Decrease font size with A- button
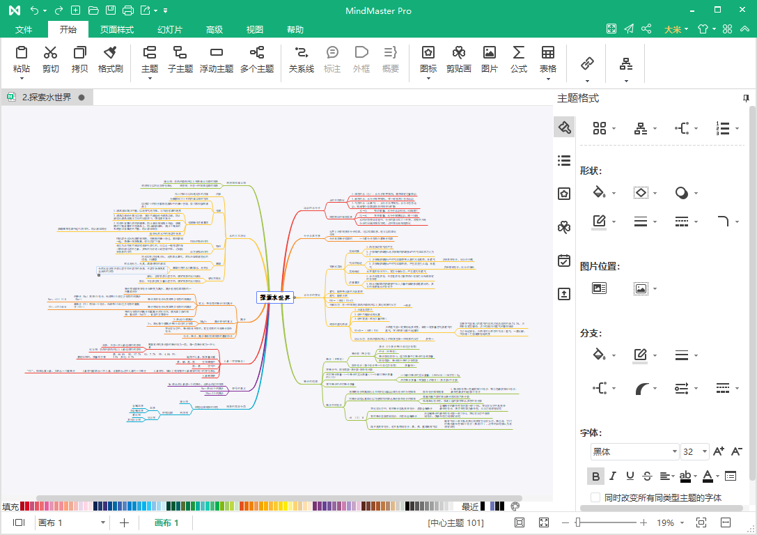 (x=736, y=451)
